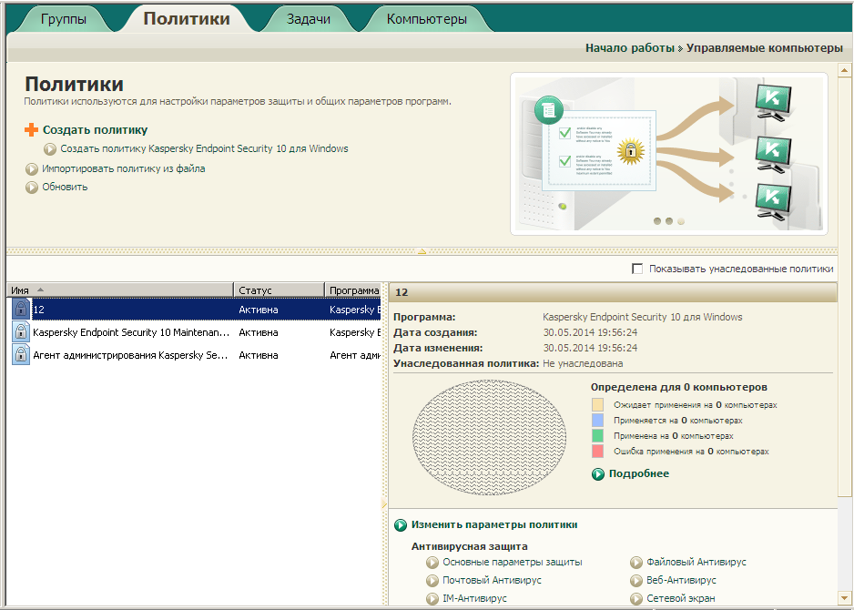Click the arrow icon beside Обновить
854x610 pixels.
[x=32, y=188]
